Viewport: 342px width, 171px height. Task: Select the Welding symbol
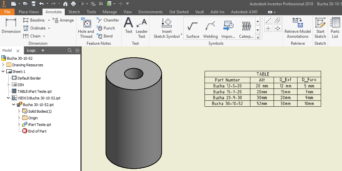211,29
